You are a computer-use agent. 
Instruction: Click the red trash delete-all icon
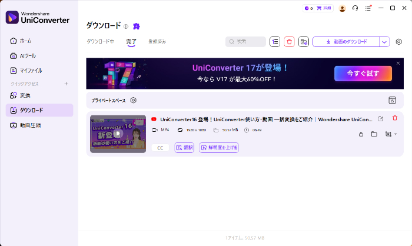(290, 42)
